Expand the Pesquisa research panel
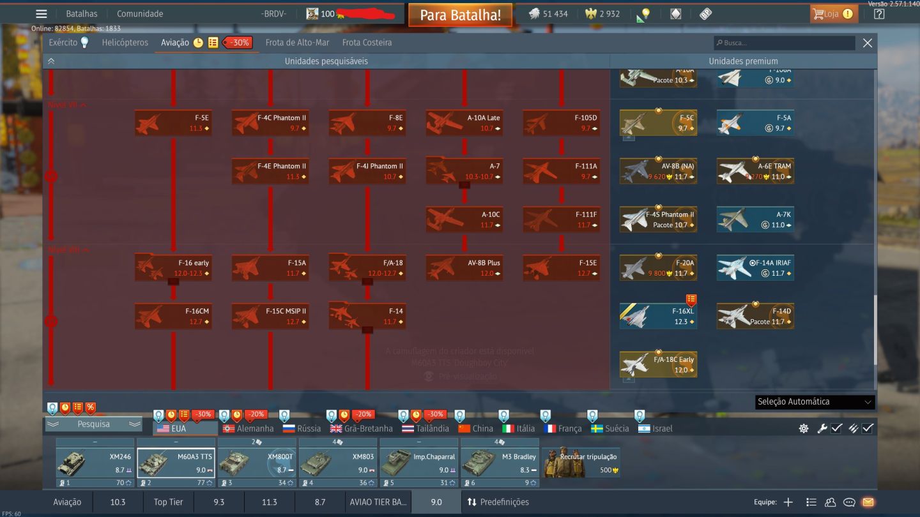 tap(93, 424)
